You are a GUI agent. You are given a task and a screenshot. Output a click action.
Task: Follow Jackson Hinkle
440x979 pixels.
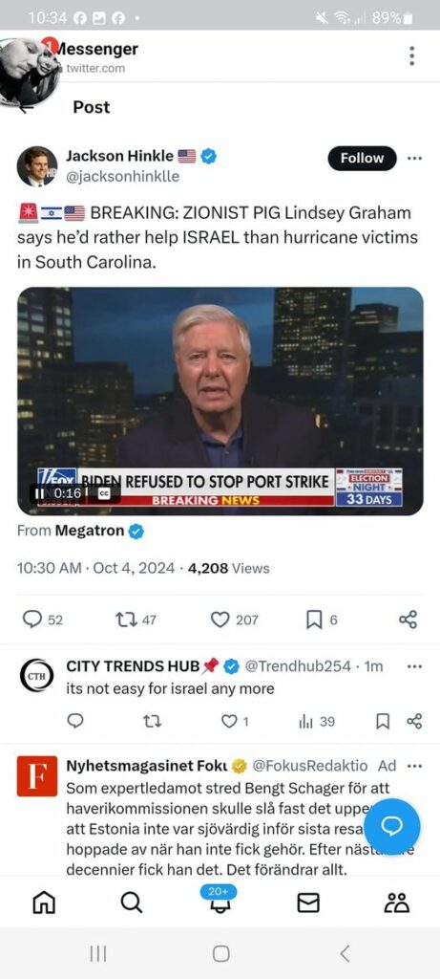[362, 158]
